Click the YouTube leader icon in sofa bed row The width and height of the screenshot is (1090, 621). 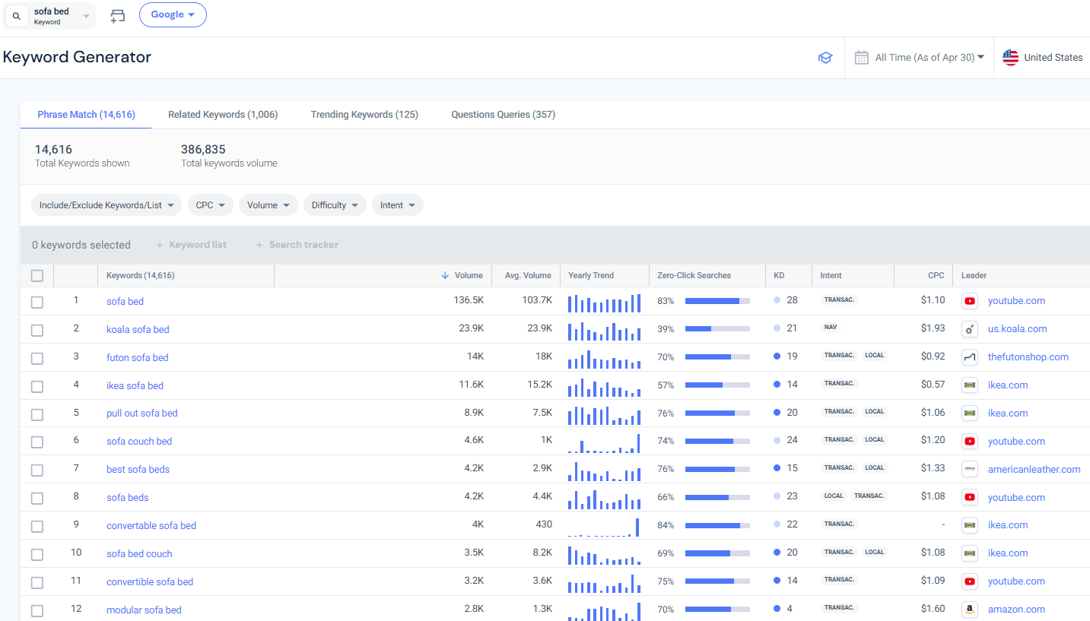[x=970, y=301]
